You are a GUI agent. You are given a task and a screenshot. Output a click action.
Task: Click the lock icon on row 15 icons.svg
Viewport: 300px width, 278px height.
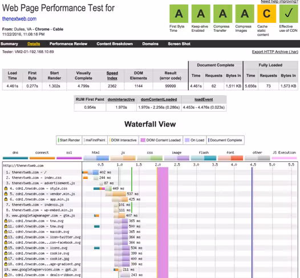6,248
